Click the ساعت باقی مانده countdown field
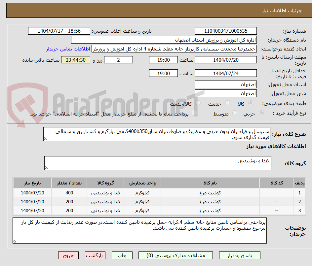 click(x=75, y=60)
